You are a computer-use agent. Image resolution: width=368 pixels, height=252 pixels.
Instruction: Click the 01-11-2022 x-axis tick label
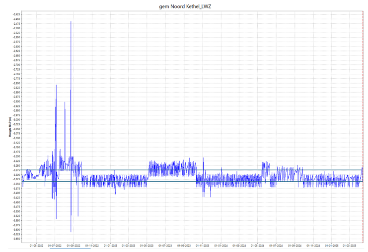coord(92,245)
